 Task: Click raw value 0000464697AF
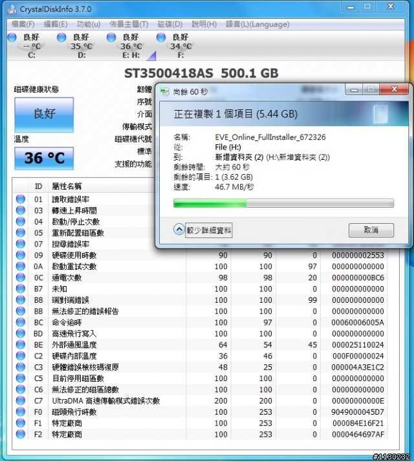tap(358, 434)
